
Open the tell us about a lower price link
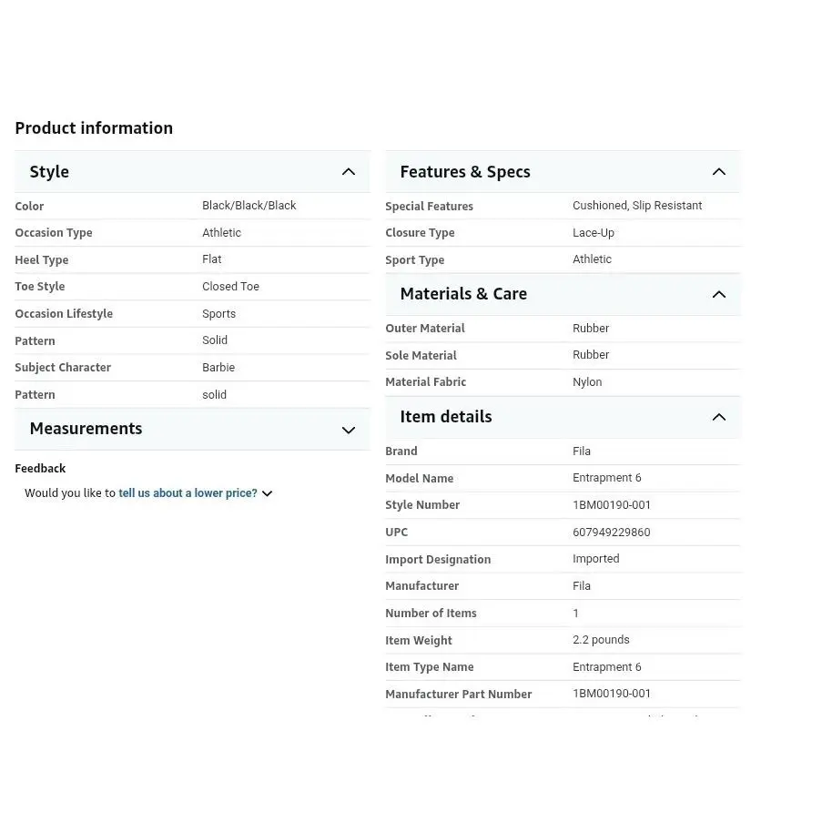(x=188, y=493)
